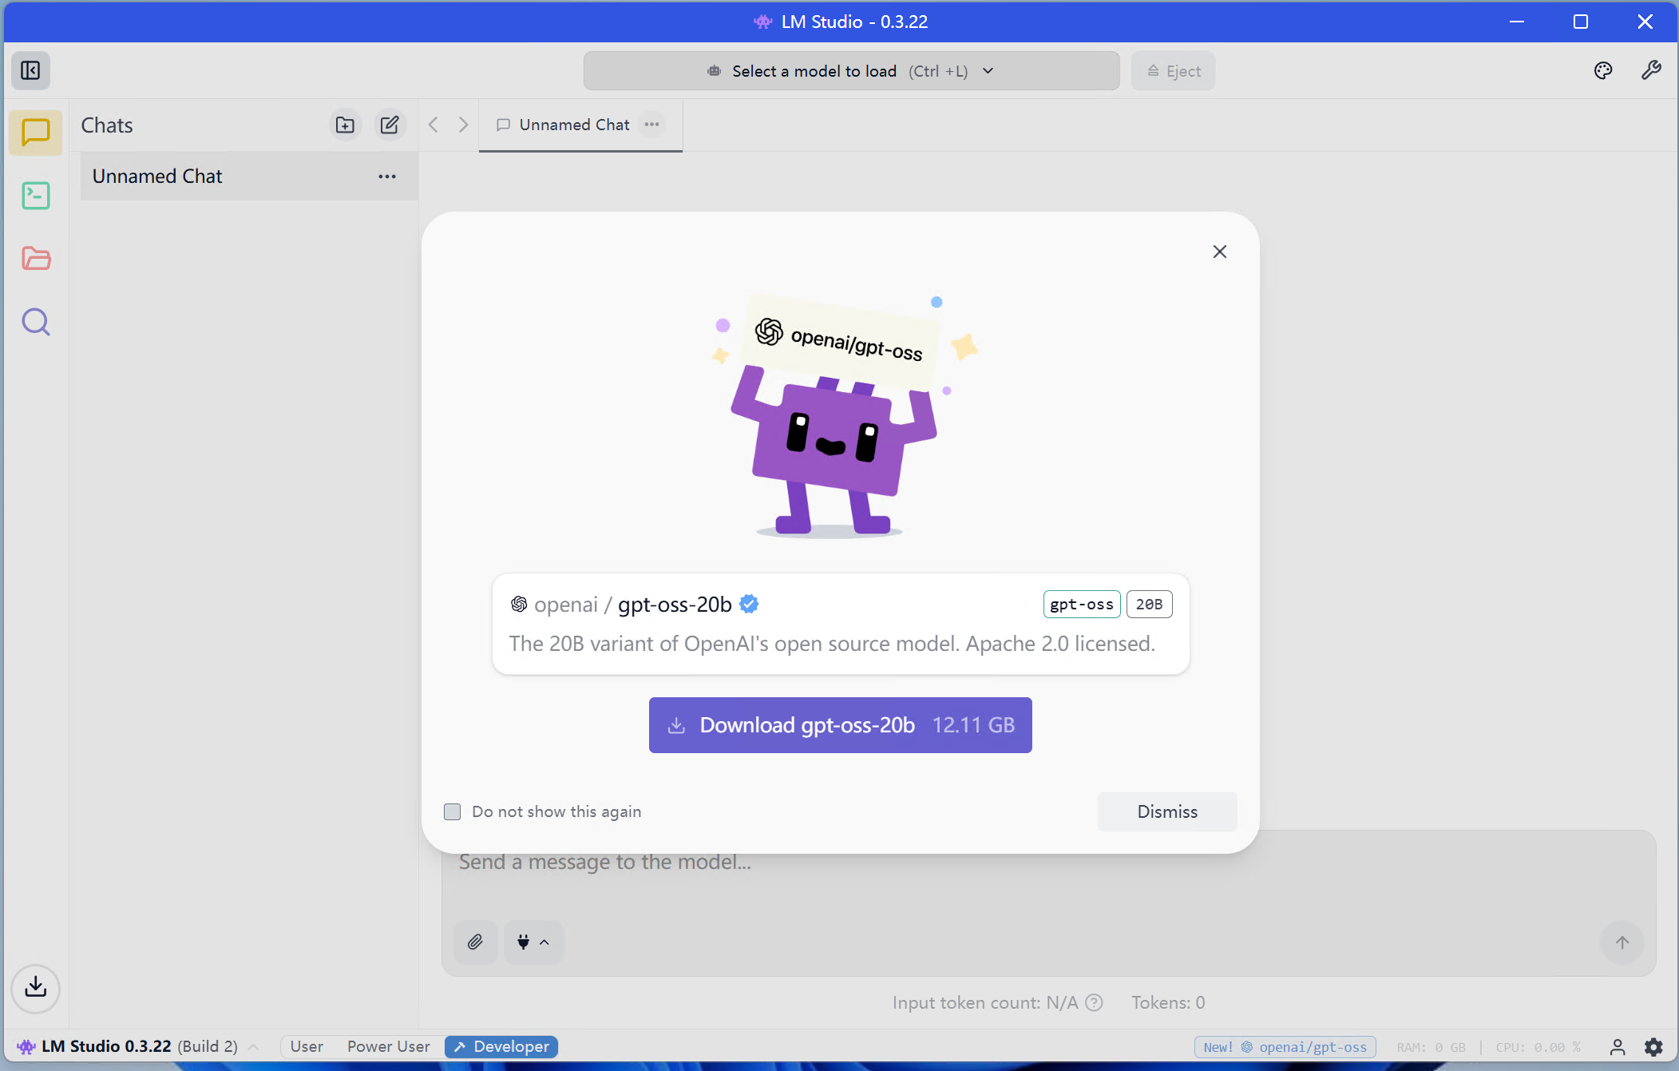
Task: Open the Unnamed Chat list item options menu
Action: (x=387, y=177)
